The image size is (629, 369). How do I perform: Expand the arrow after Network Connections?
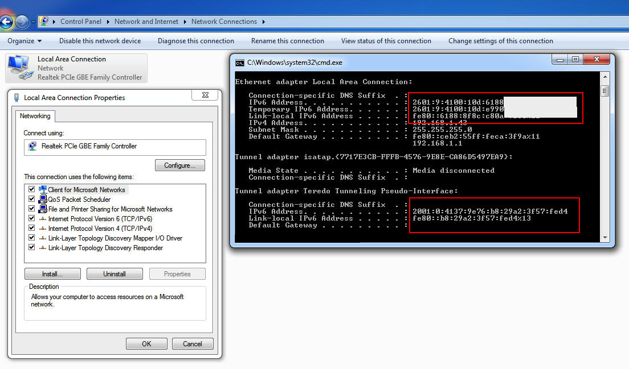(x=264, y=22)
